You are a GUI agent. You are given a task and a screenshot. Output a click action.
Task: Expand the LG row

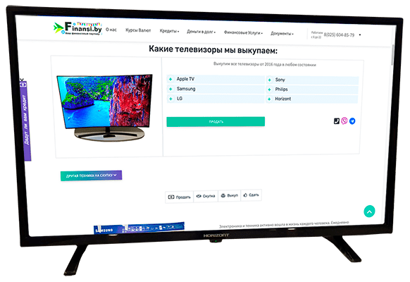click(x=216, y=99)
